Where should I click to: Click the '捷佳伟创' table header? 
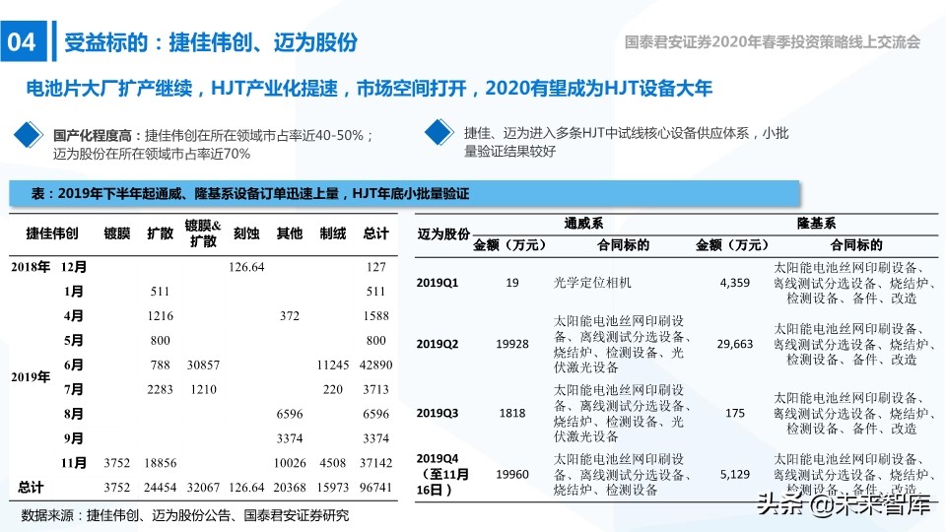(x=52, y=234)
